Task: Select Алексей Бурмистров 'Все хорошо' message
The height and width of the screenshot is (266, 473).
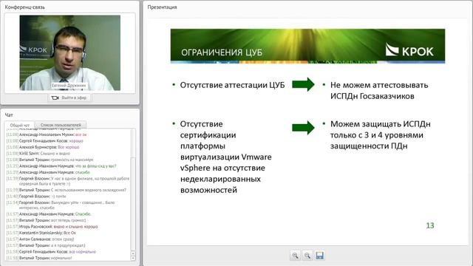Action: click(43, 147)
